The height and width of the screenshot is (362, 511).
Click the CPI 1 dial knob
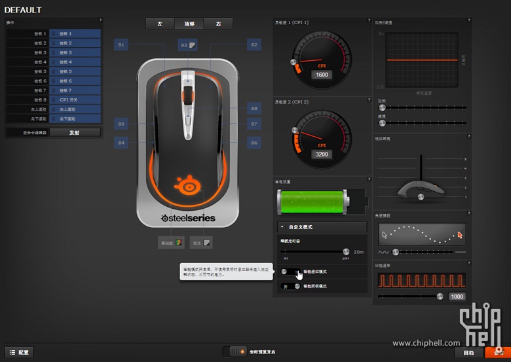293,62
